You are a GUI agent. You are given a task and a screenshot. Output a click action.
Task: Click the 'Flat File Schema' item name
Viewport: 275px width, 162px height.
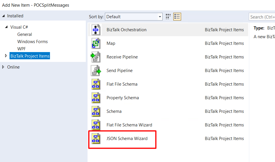click(x=122, y=84)
